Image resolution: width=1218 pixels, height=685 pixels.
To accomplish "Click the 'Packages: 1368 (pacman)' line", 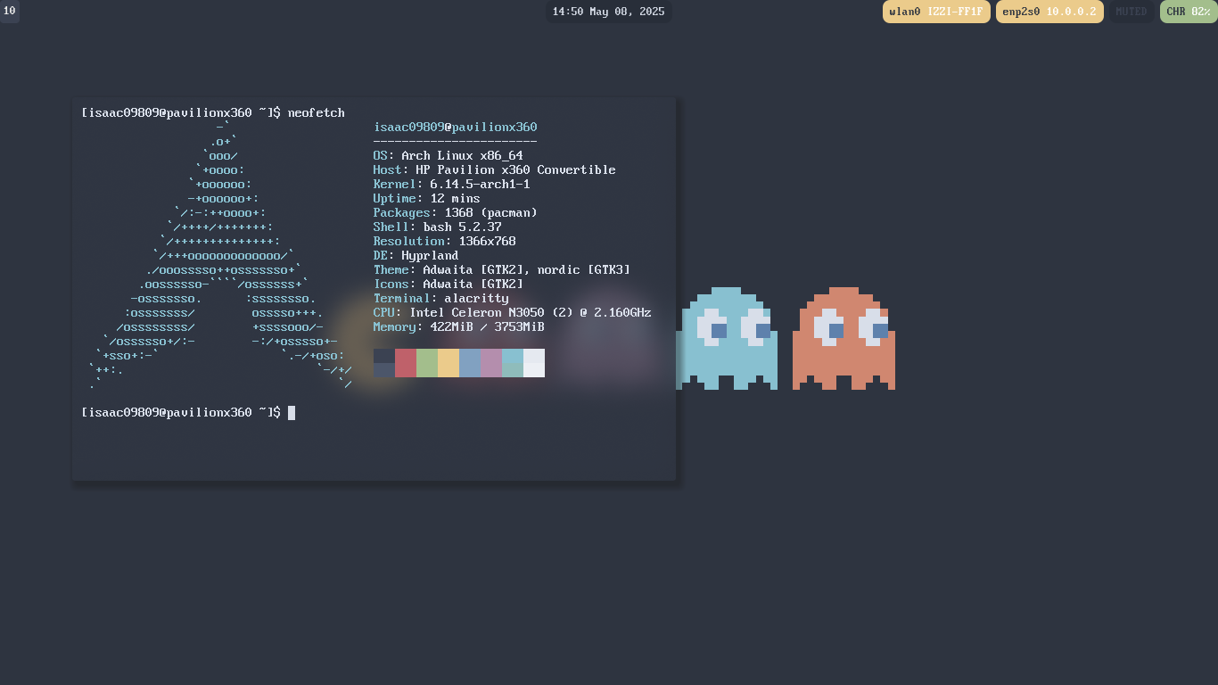I will pos(455,213).
